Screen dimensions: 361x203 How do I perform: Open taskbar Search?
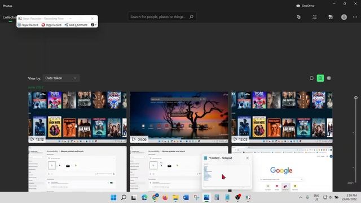124,197
